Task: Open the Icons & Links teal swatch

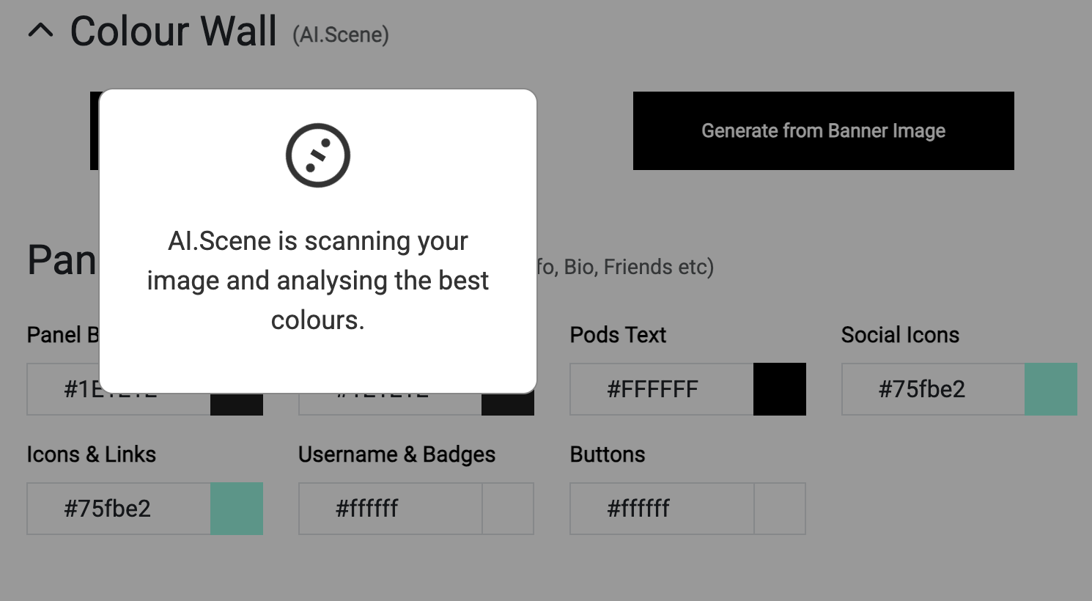Action: [x=237, y=509]
